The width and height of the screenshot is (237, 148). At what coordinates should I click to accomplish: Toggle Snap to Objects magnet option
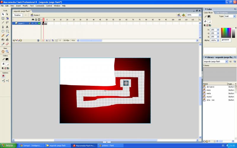point(3,76)
